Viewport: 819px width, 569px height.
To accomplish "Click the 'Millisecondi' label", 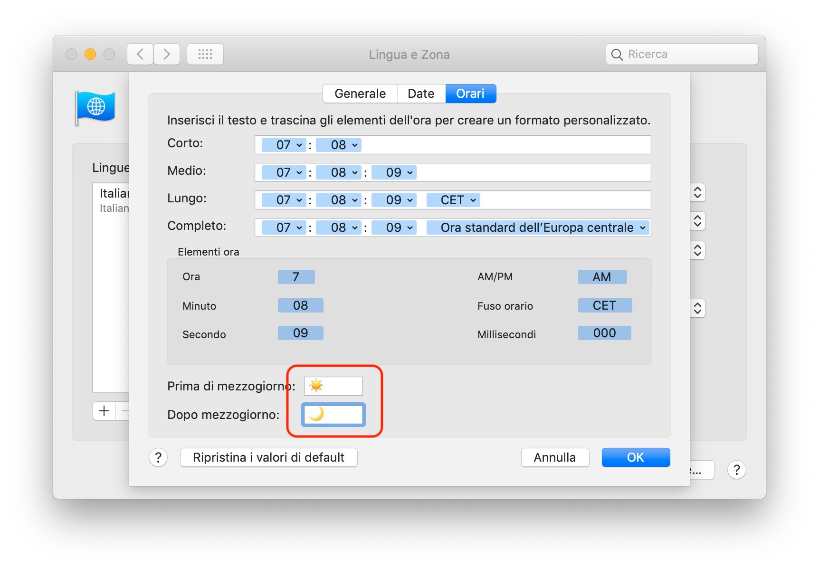I will pyautogui.click(x=506, y=334).
